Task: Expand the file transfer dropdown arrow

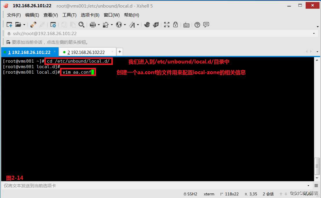Action: [x=112, y=25]
